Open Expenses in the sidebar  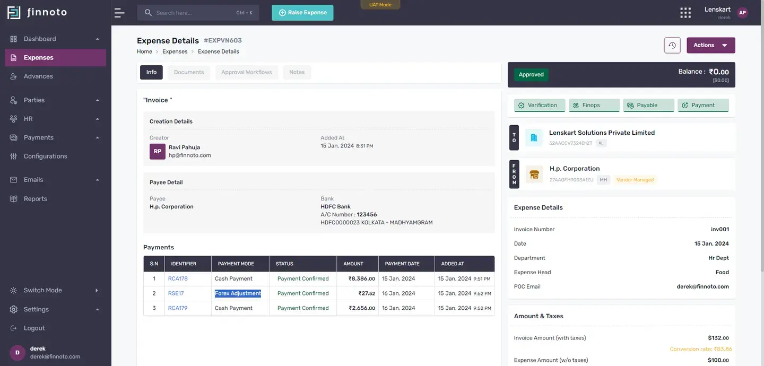(55, 58)
